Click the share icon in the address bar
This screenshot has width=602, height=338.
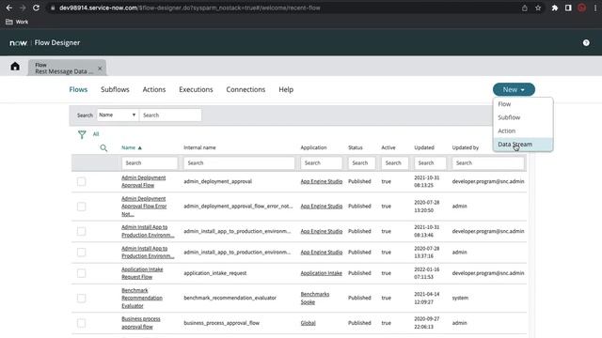pos(525,8)
